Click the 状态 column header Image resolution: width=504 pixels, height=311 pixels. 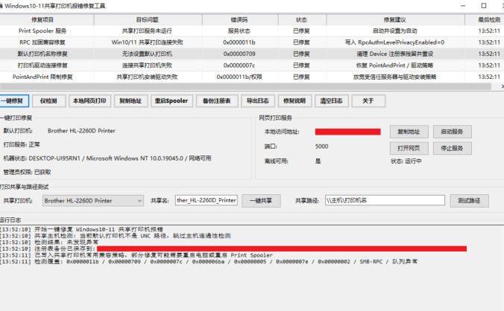pos(301,20)
